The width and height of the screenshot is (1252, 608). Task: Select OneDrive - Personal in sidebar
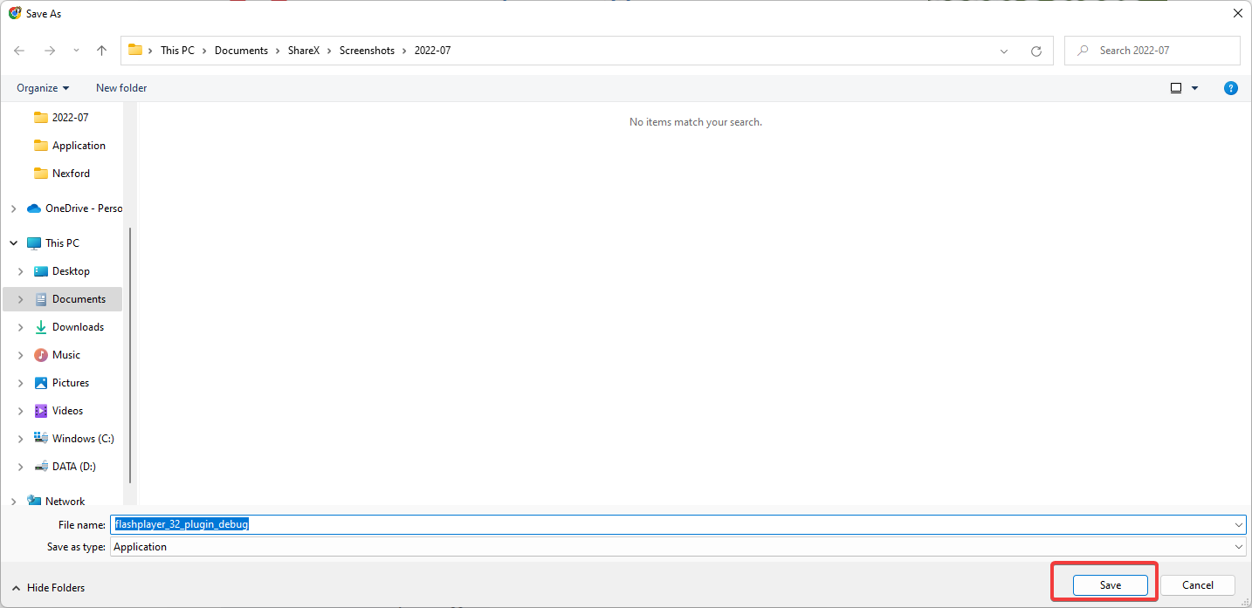click(x=74, y=208)
